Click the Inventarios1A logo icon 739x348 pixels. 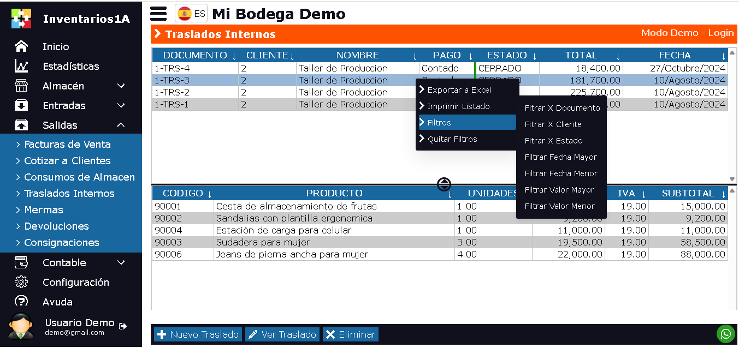[x=21, y=19]
